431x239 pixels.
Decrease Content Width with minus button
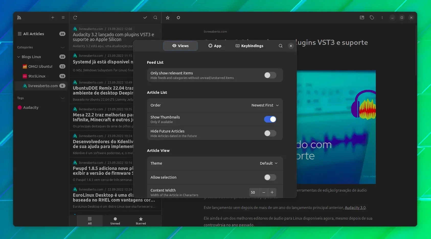point(264,192)
